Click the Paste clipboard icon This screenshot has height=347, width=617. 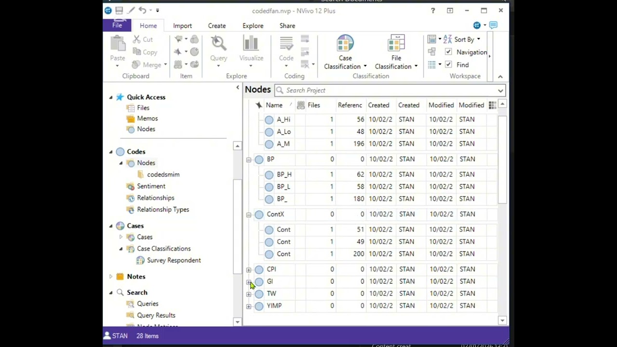[118, 44]
